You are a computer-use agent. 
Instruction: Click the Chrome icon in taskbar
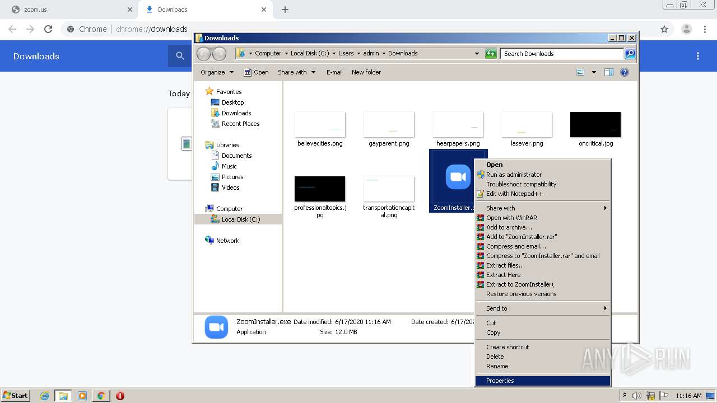[x=101, y=396]
